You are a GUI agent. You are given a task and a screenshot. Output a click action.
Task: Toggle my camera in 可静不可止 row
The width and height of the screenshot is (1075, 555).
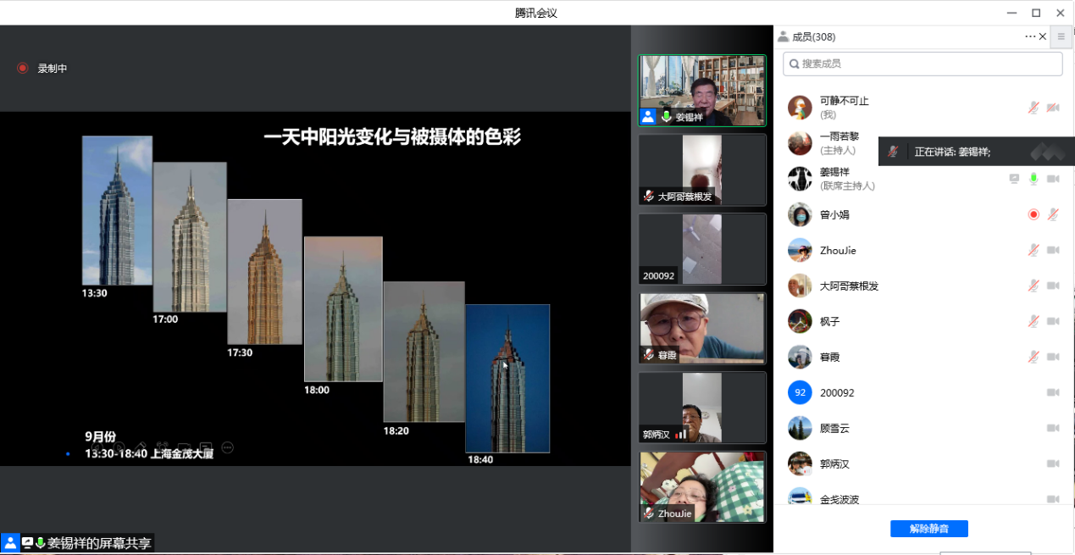coord(1053,108)
